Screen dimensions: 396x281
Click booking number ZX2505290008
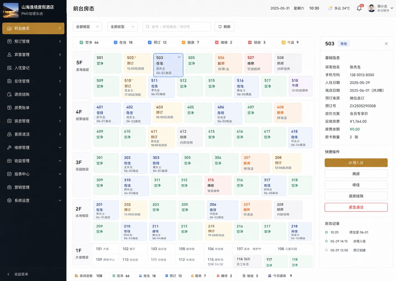pyautogui.click(x=363, y=106)
